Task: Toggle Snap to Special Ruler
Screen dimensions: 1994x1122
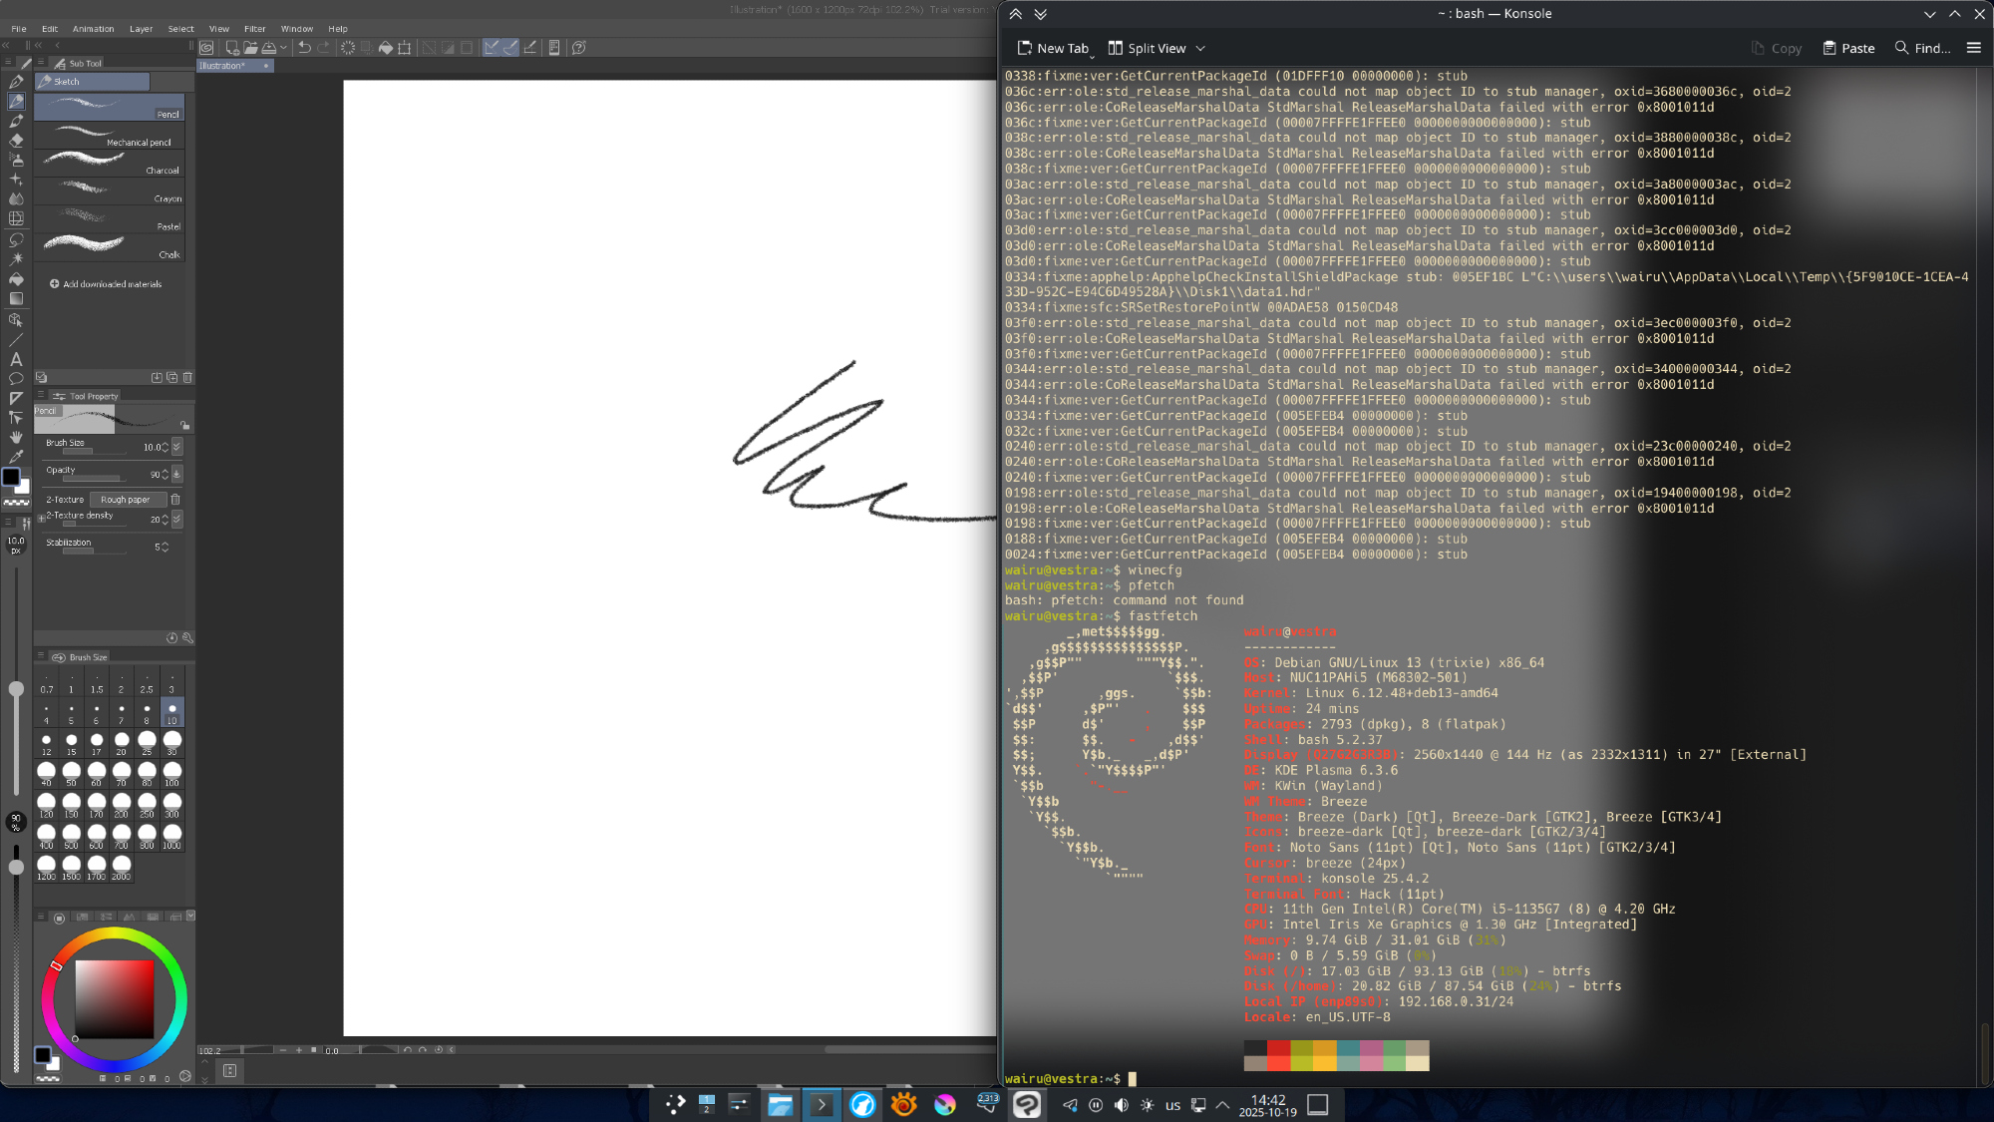Action: click(x=510, y=47)
